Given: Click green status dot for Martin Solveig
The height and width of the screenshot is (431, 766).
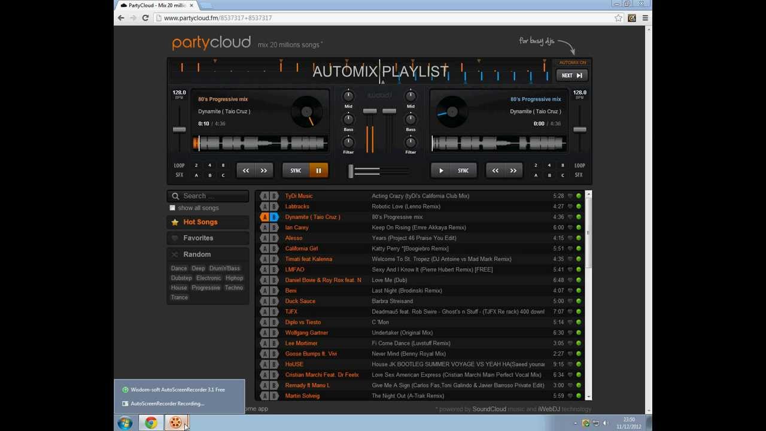Looking at the screenshot, I should coord(579,396).
